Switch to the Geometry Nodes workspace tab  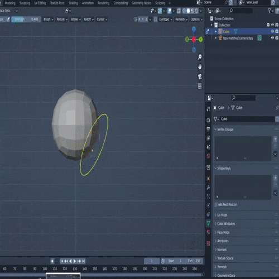[x=141, y=3]
